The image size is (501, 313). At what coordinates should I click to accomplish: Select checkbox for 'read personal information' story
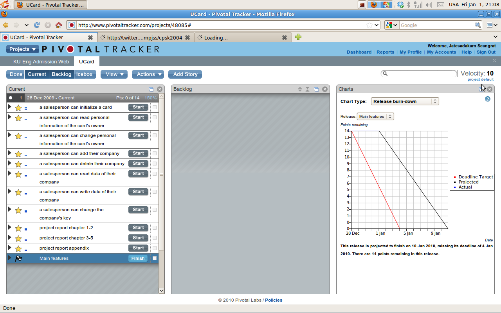tap(155, 117)
